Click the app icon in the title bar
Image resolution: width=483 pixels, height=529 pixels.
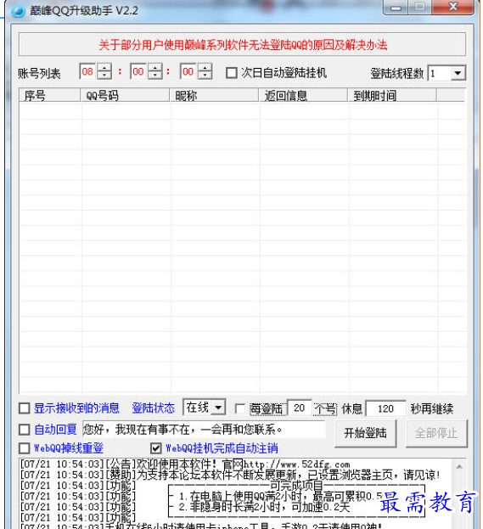[18, 11]
